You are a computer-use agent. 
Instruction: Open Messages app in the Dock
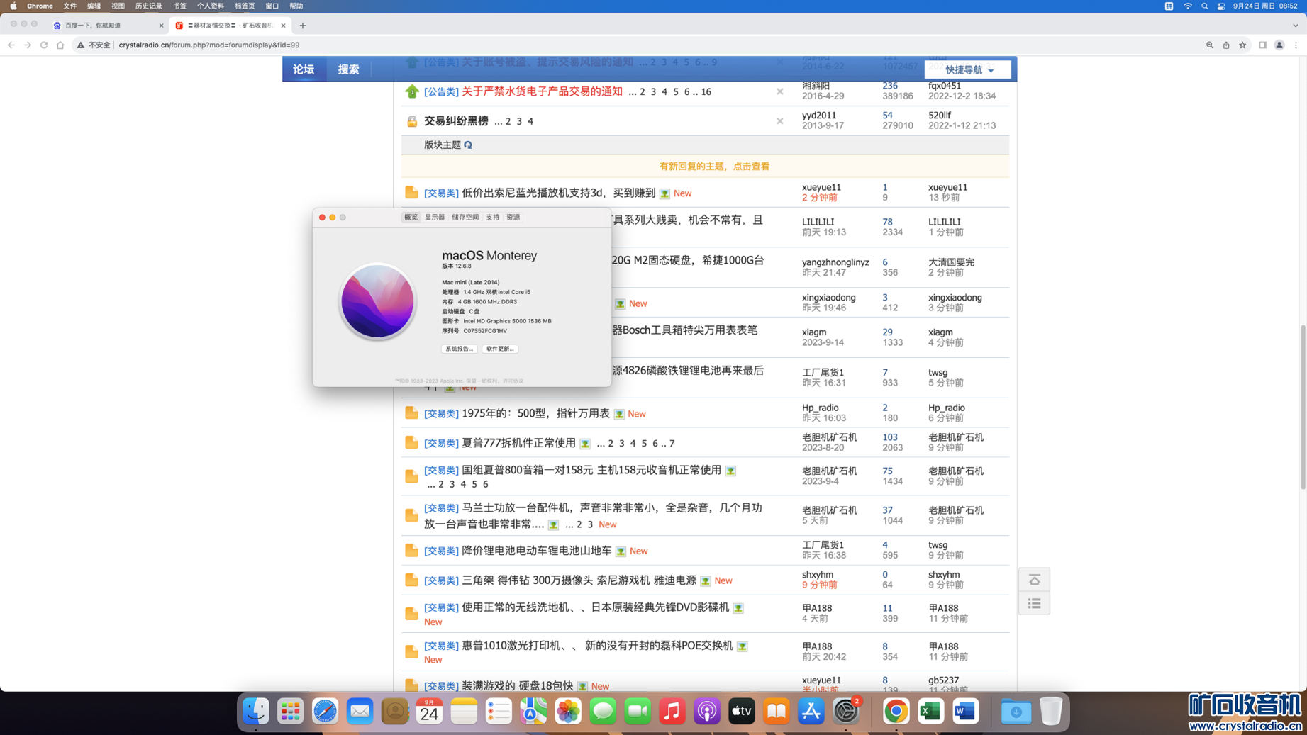coord(603,711)
